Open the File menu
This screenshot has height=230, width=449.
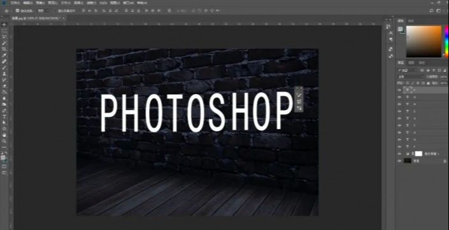[x=15, y=3]
